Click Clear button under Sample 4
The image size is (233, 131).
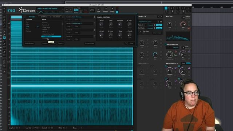tap(77, 39)
